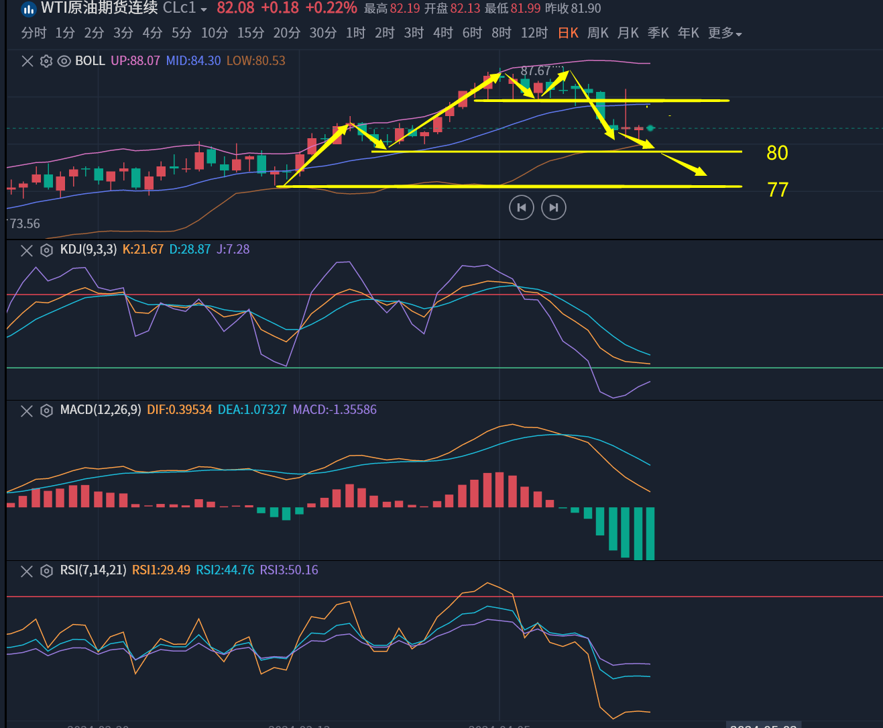Remove the KDJ indicator panel
This screenshot has width=883, height=728.
click(27, 250)
